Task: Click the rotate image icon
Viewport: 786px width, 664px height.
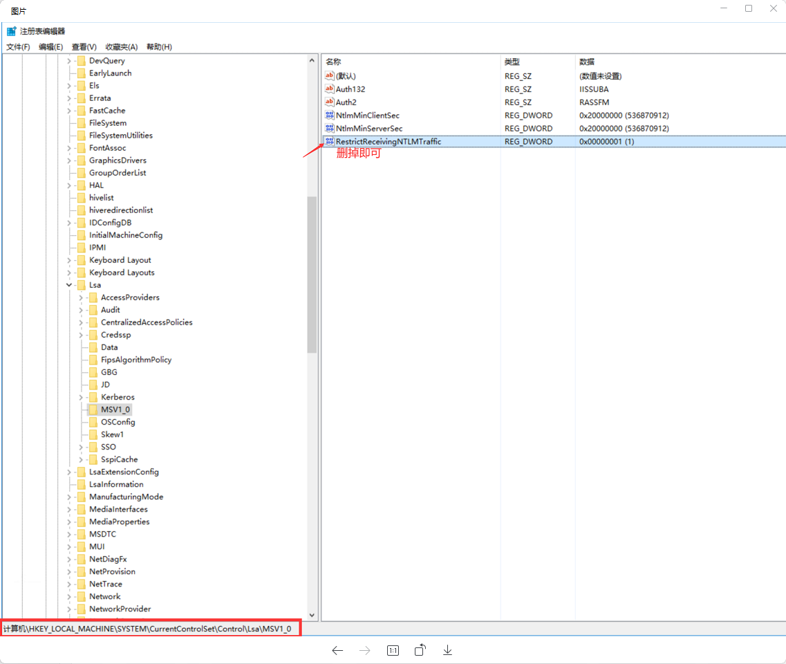Action: (x=420, y=650)
